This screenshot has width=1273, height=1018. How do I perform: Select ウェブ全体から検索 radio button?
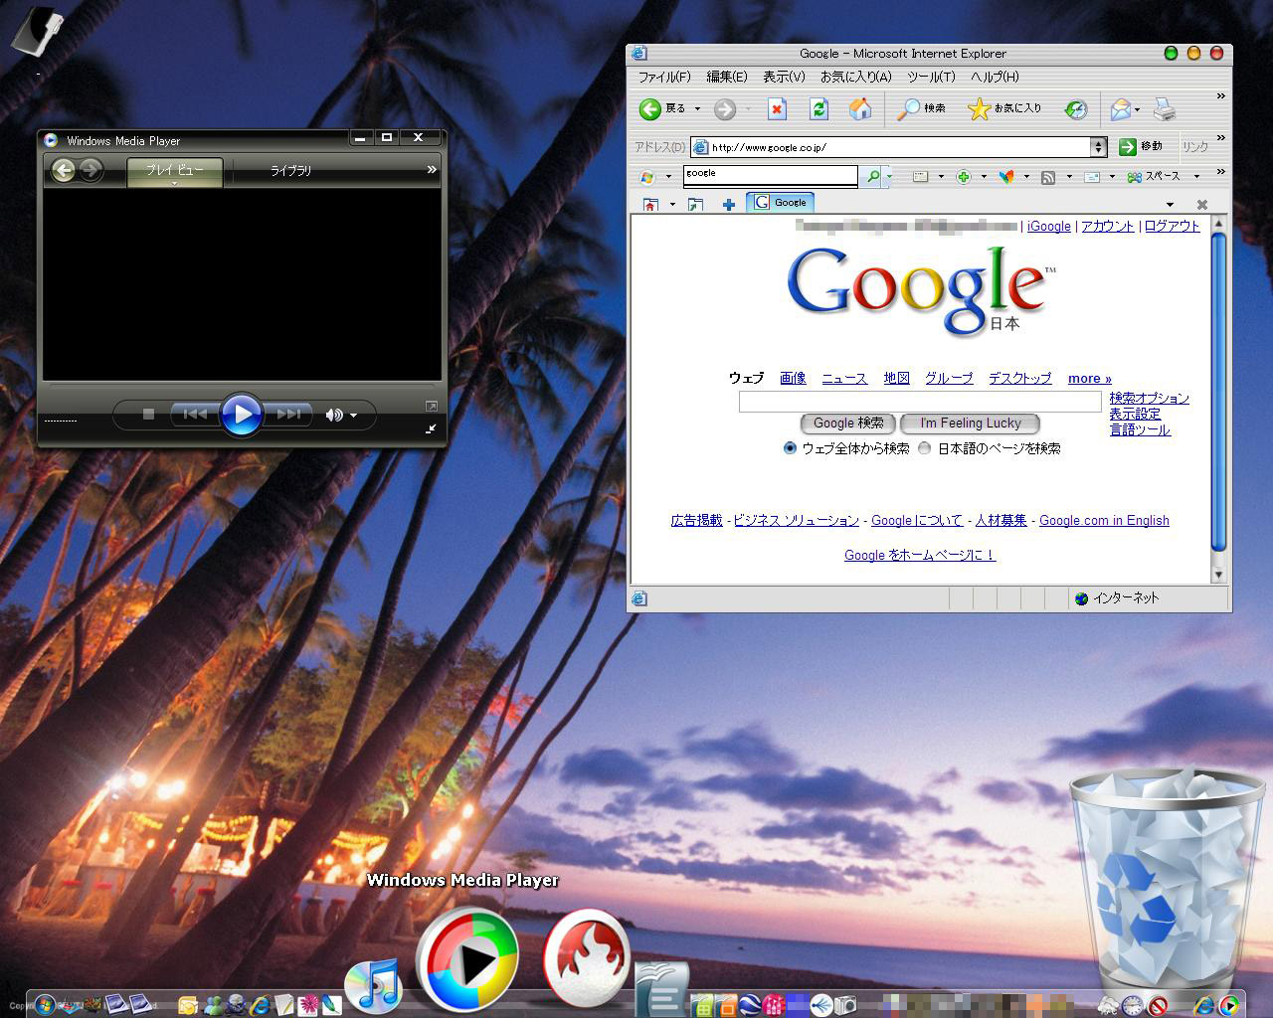pos(790,448)
